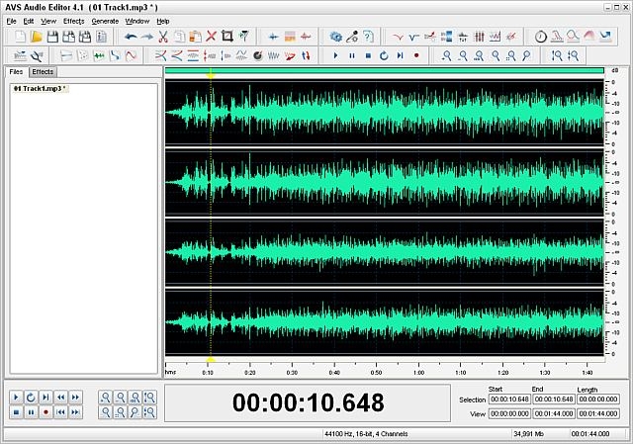Click the Undo arrow in the toolbar
Image resolution: width=633 pixels, height=444 pixels.
pyautogui.click(x=130, y=36)
